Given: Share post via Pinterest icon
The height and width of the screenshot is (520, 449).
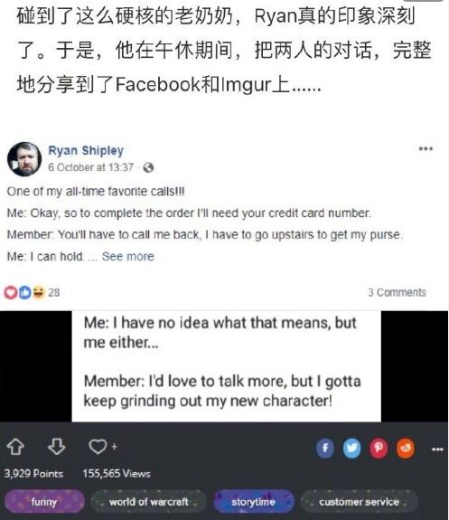Looking at the screenshot, I should coord(379,449).
